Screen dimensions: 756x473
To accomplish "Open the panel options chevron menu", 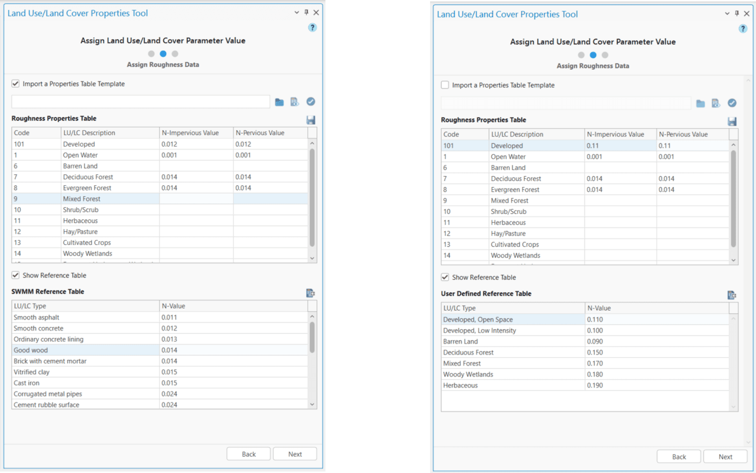I will pos(296,13).
